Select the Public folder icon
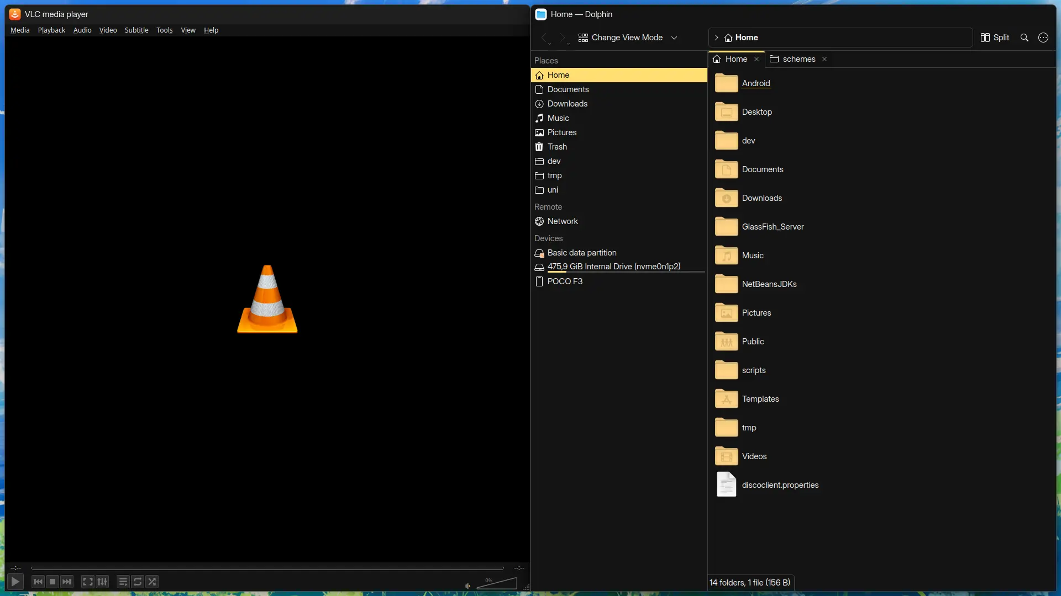Viewport: 1061px width, 596px height. 726,342
